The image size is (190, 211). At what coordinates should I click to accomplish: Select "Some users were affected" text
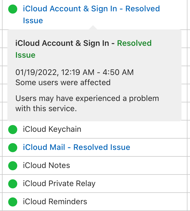click(x=63, y=83)
